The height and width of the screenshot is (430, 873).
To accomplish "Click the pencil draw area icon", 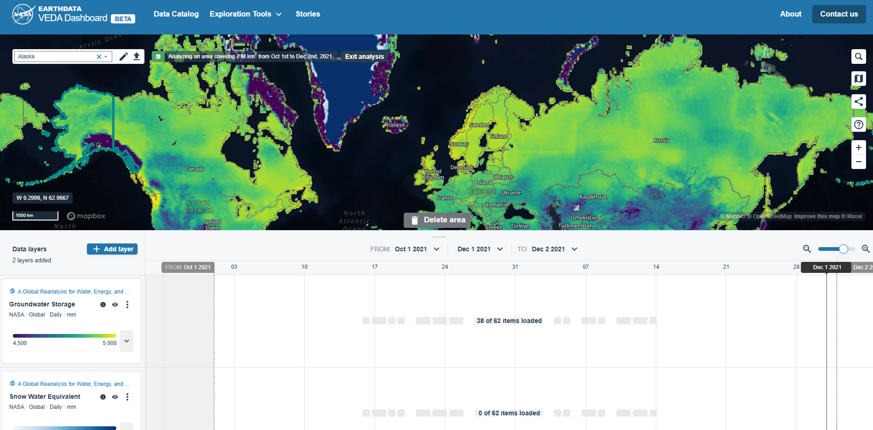I will (123, 57).
